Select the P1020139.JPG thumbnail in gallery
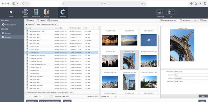 [110, 60]
